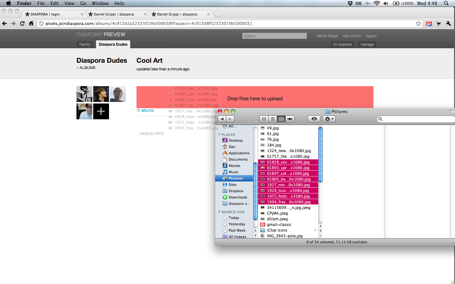Viewport: 455px width, 284px height.
Task: Collapse the PLACES section in the sidebar
Action: [x=219, y=135]
